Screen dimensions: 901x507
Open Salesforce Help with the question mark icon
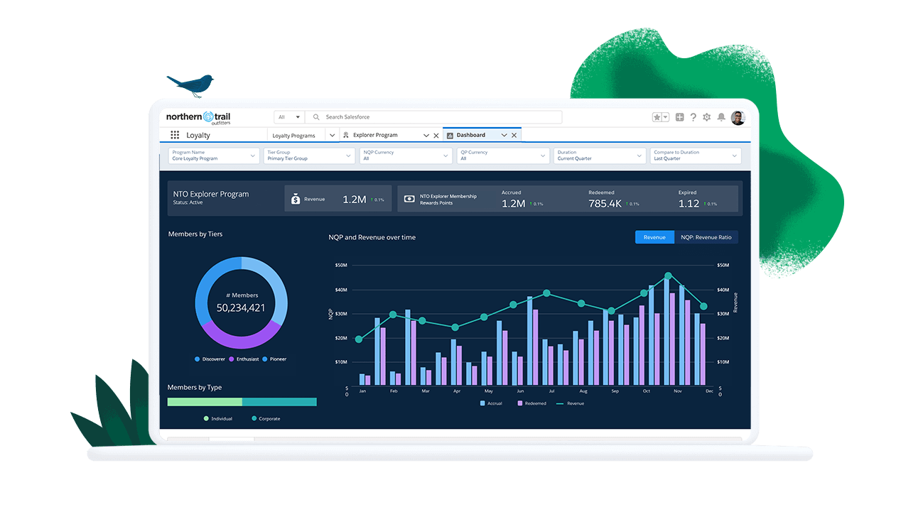point(694,117)
